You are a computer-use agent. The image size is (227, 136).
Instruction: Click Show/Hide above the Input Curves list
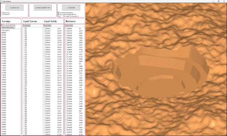click(x=26, y=26)
